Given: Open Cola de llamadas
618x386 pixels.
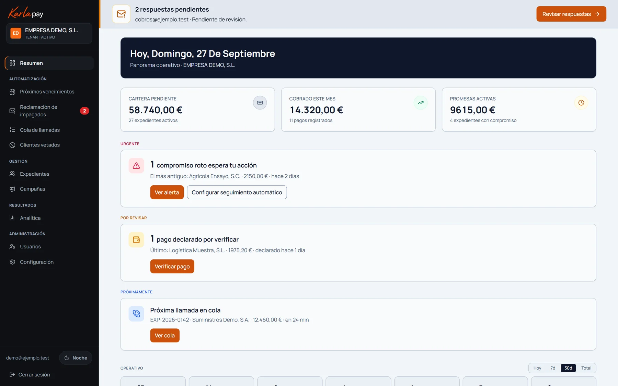Looking at the screenshot, I should click(x=49, y=130).
